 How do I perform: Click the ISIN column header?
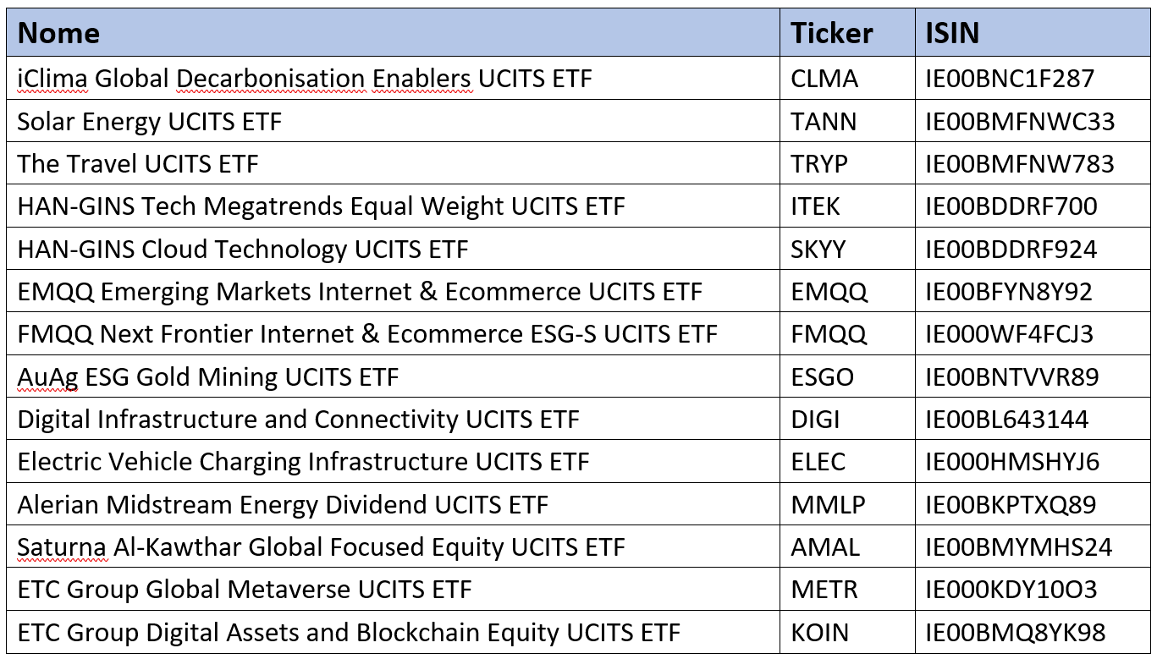click(1033, 33)
